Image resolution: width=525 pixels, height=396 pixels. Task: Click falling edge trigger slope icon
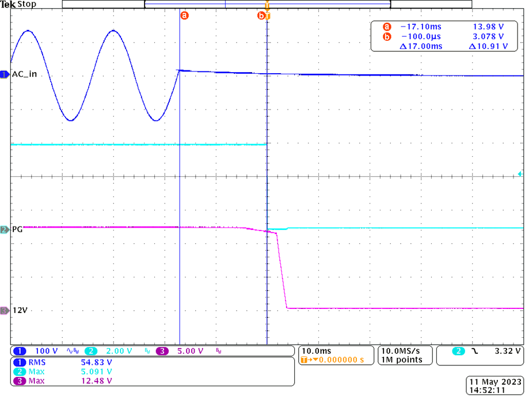click(x=475, y=351)
